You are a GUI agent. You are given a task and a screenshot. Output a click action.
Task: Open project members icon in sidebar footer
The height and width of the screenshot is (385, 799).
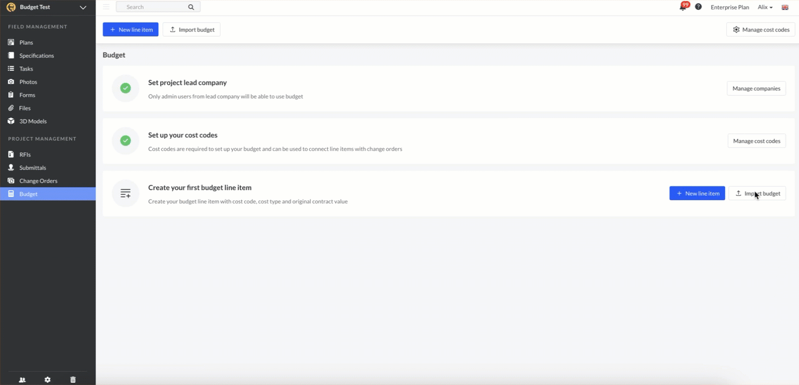point(22,380)
